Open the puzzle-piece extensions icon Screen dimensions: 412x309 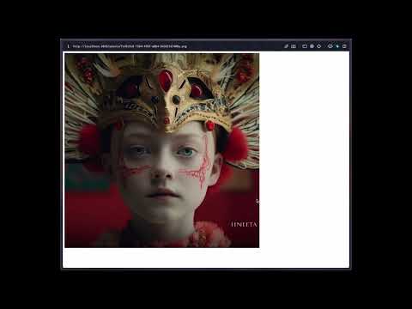point(330,46)
